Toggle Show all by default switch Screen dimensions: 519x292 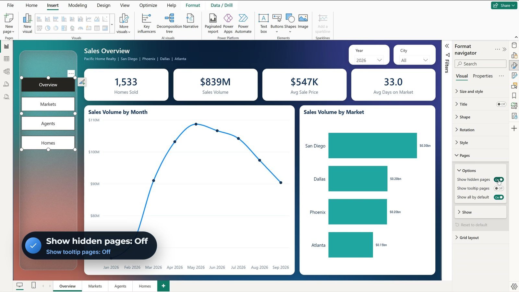tap(499, 197)
